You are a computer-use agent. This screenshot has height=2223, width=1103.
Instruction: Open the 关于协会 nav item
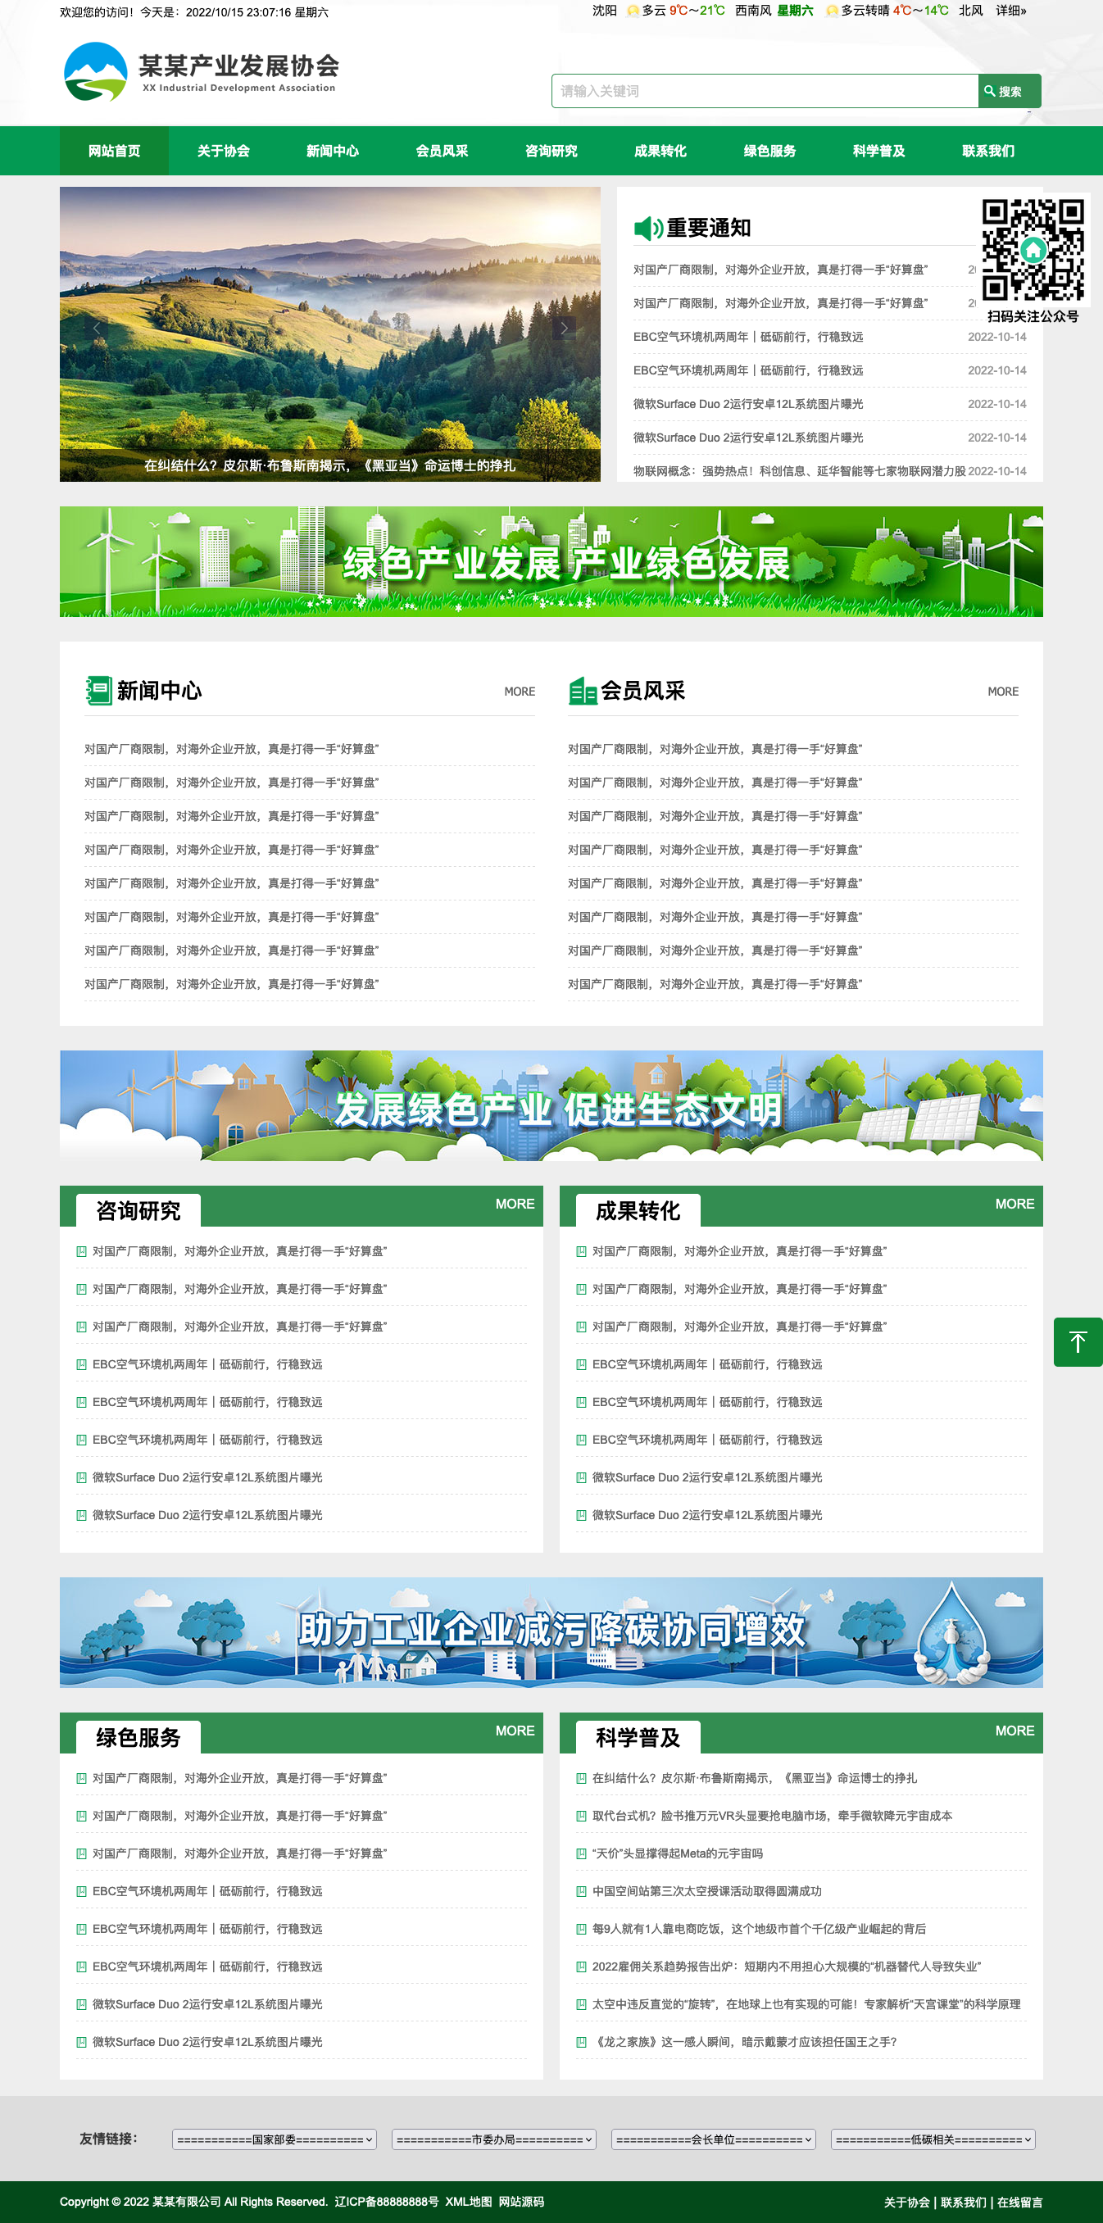pos(224,151)
